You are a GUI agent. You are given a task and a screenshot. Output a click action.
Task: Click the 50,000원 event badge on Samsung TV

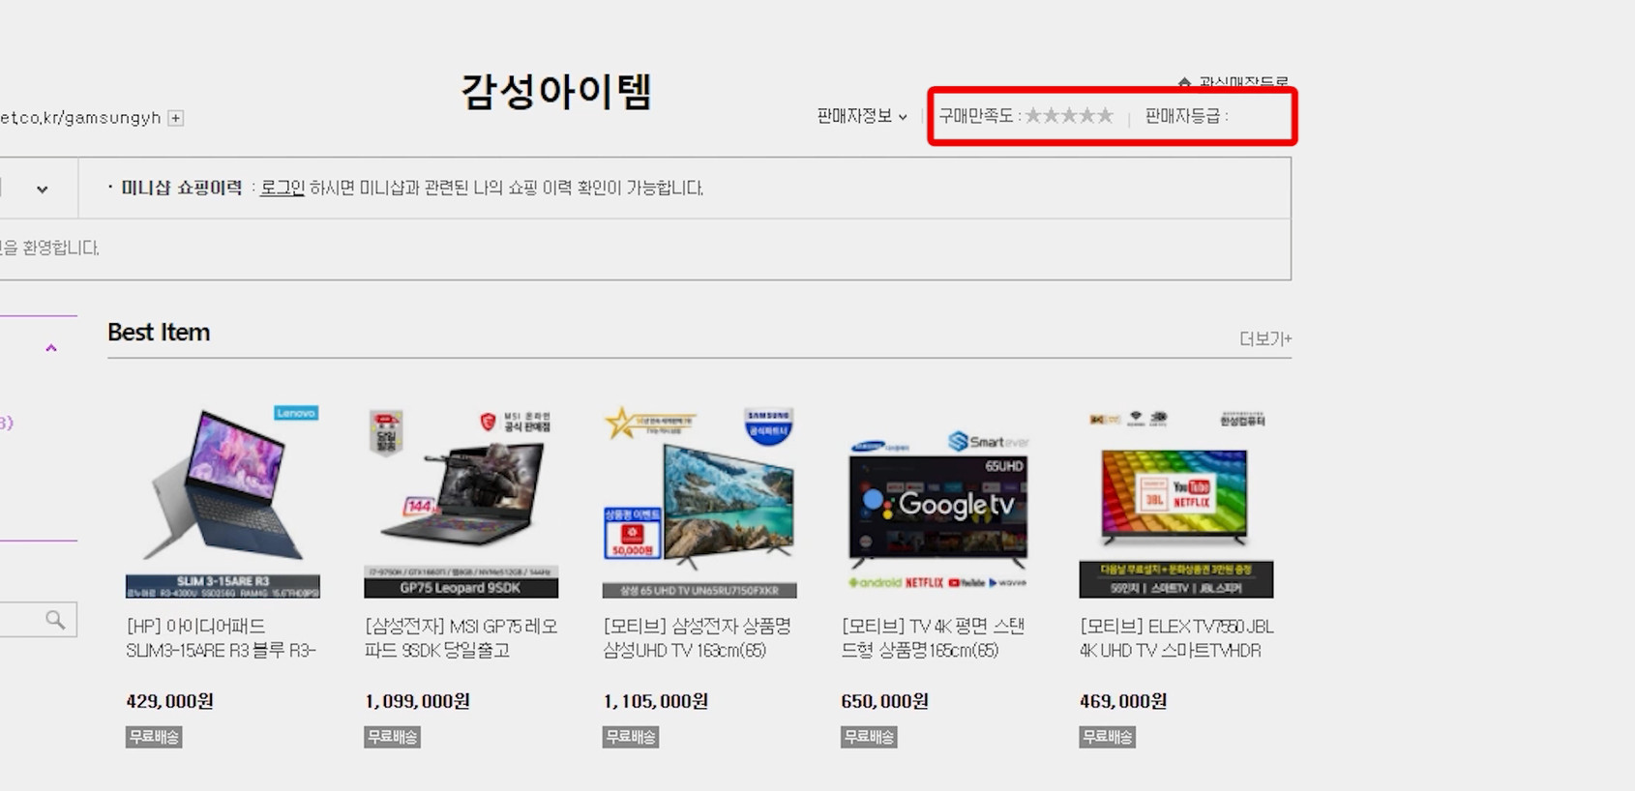(633, 534)
